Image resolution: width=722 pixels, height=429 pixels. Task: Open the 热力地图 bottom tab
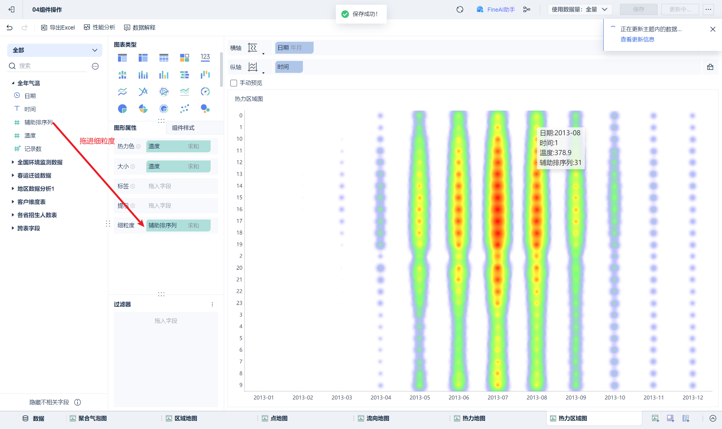473,418
